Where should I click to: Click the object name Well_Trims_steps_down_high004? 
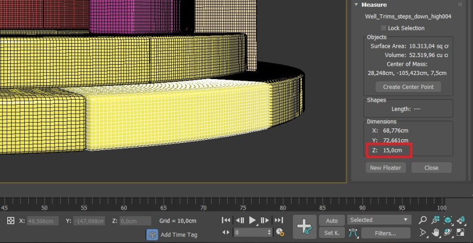point(408,16)
